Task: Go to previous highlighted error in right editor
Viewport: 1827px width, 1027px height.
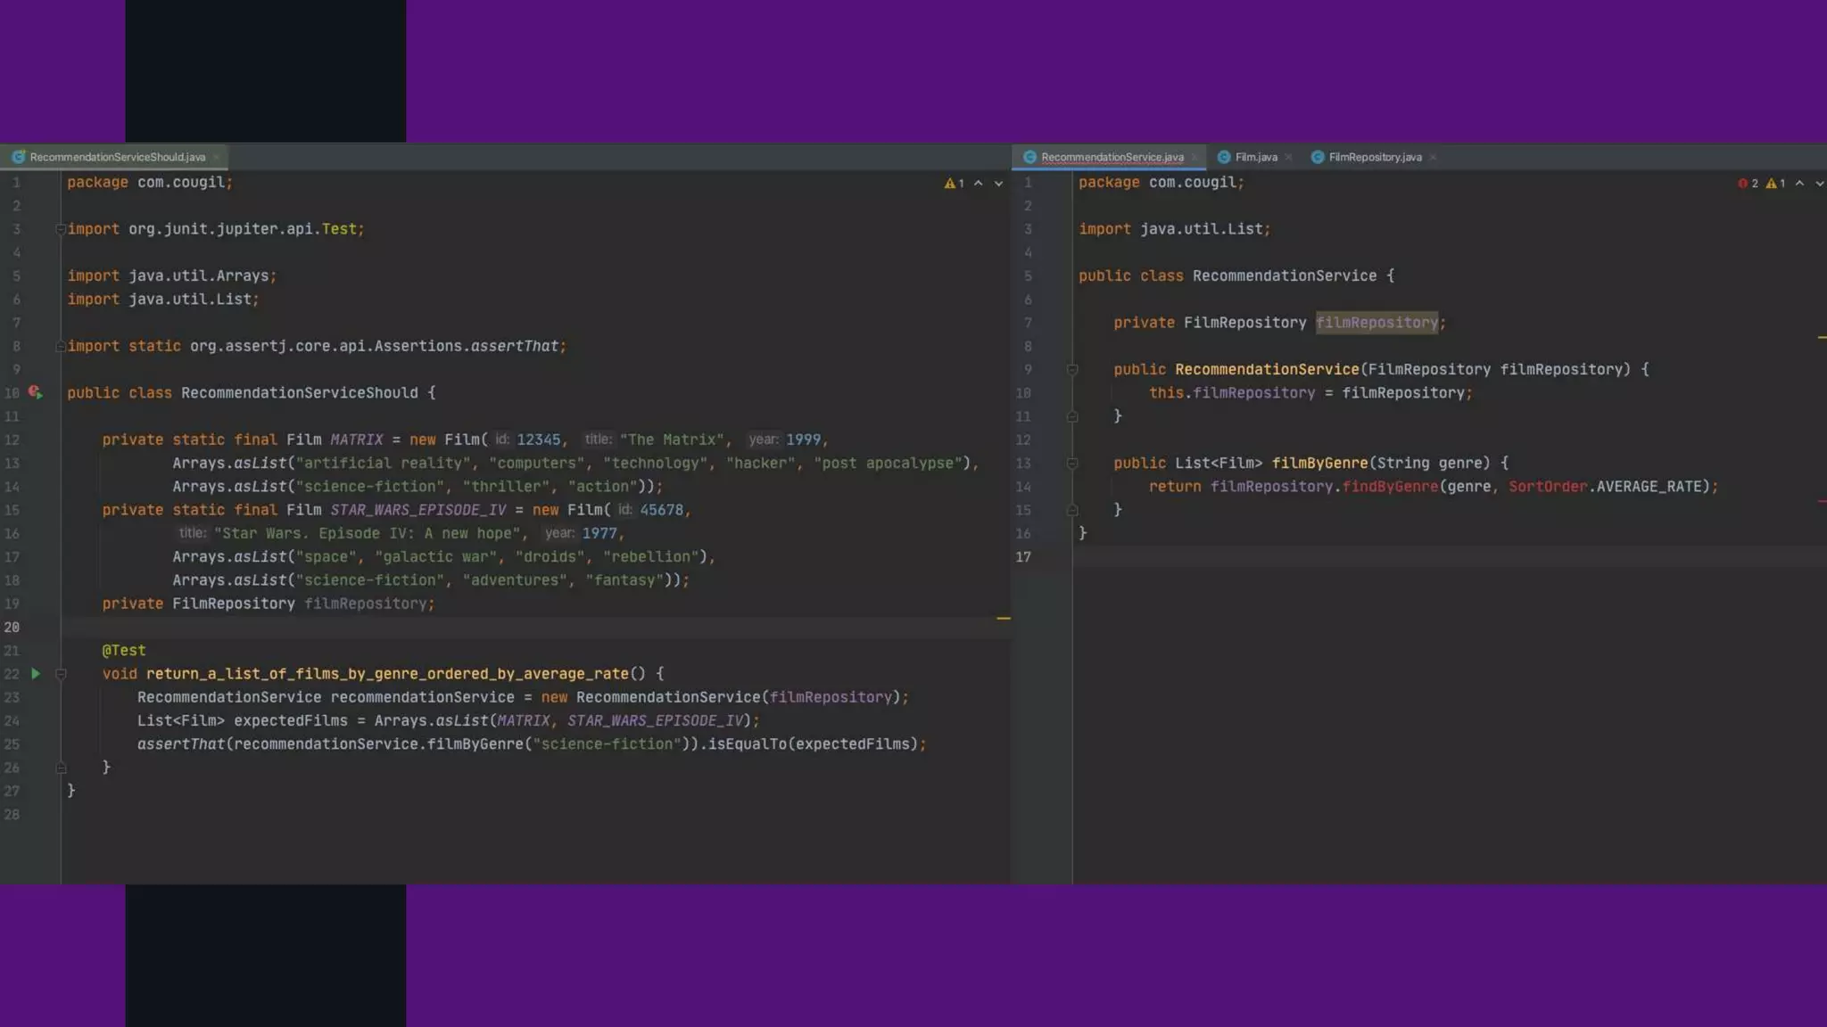Action: point(1799,183)
